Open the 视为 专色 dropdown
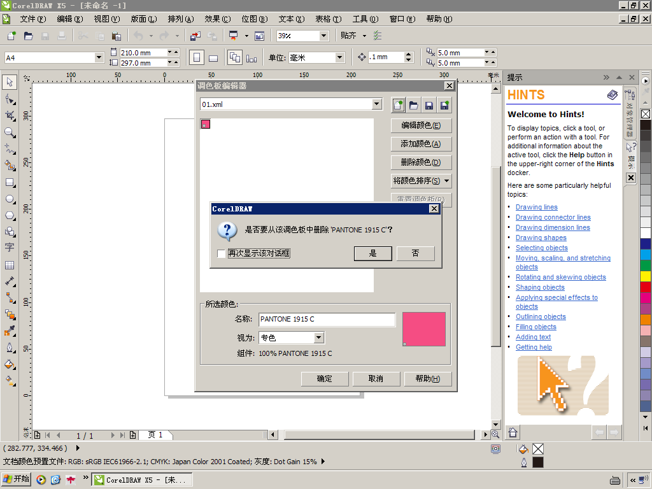The height and width of the screenshot is (489, 652). point(319,337)
